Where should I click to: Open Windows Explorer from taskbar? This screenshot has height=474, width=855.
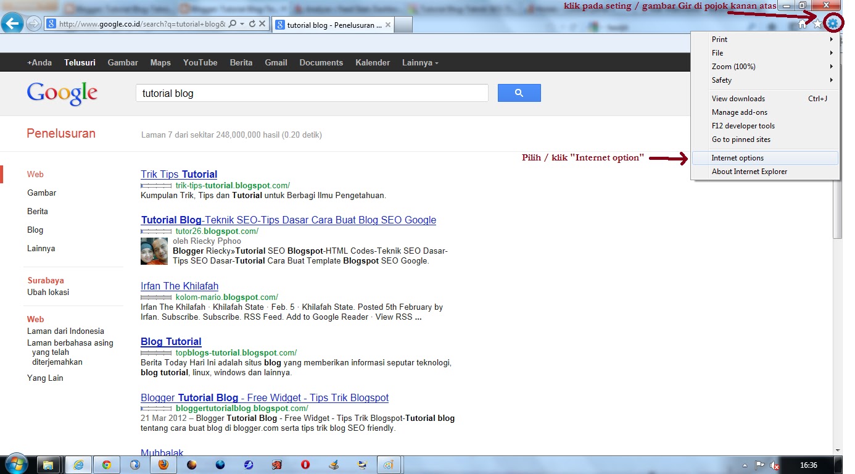coord(48,465)
